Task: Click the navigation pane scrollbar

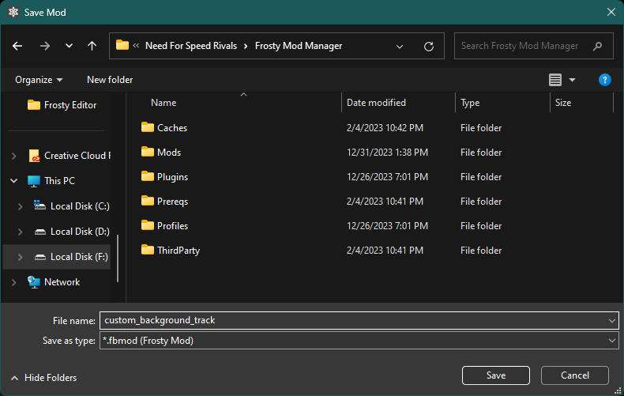Action: pos(118,258)
